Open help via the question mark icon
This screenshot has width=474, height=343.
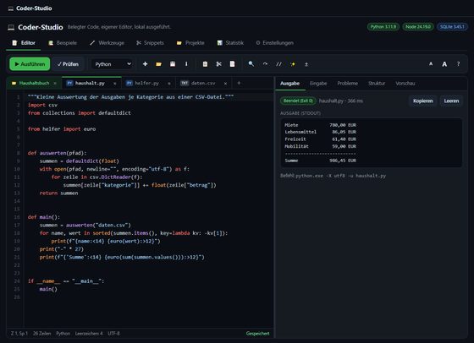click(x=458, y=64)
